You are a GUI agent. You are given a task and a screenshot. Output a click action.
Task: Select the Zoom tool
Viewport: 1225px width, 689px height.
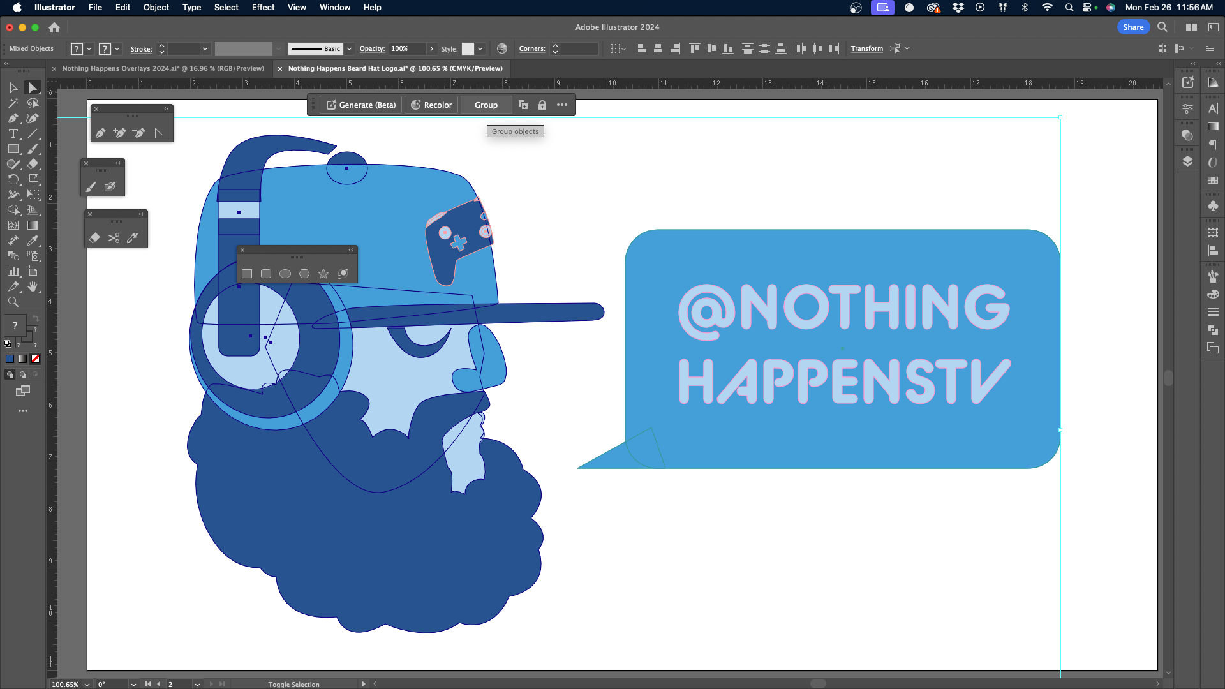coord(13,302)
